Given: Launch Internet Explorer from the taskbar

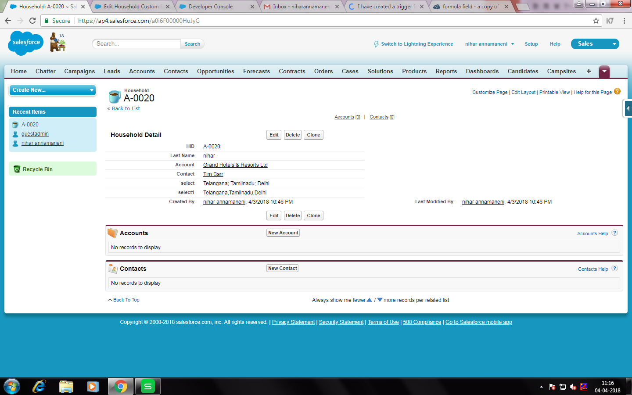Looking at the screenshot, I should (39, 386).
